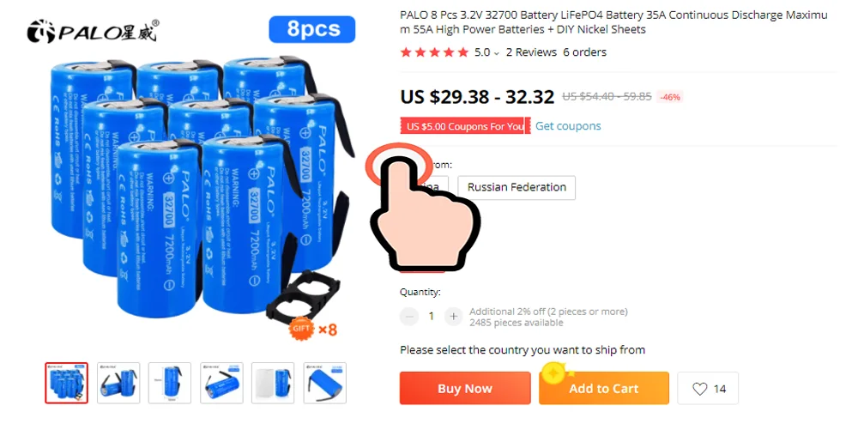This screenshot has height=442, width=858.
Task: Click the five-star rating icons
Action: [434, 52]
